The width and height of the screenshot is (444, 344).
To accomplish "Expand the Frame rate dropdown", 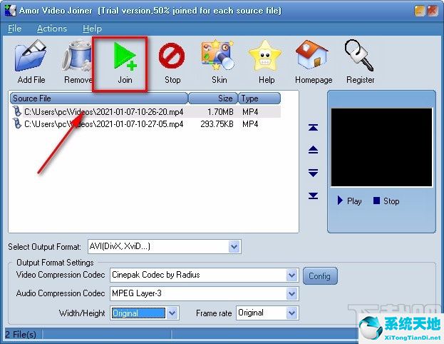I will 291,313.
